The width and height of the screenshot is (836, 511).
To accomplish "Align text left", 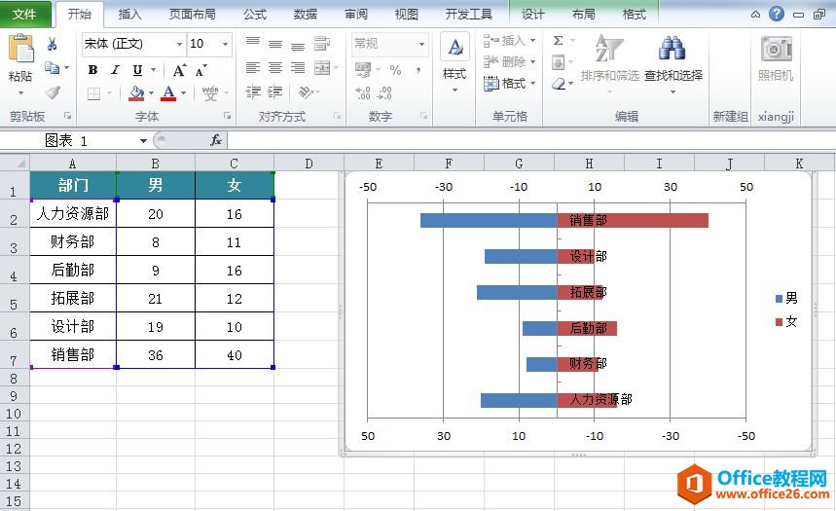I will click(253, 68).
